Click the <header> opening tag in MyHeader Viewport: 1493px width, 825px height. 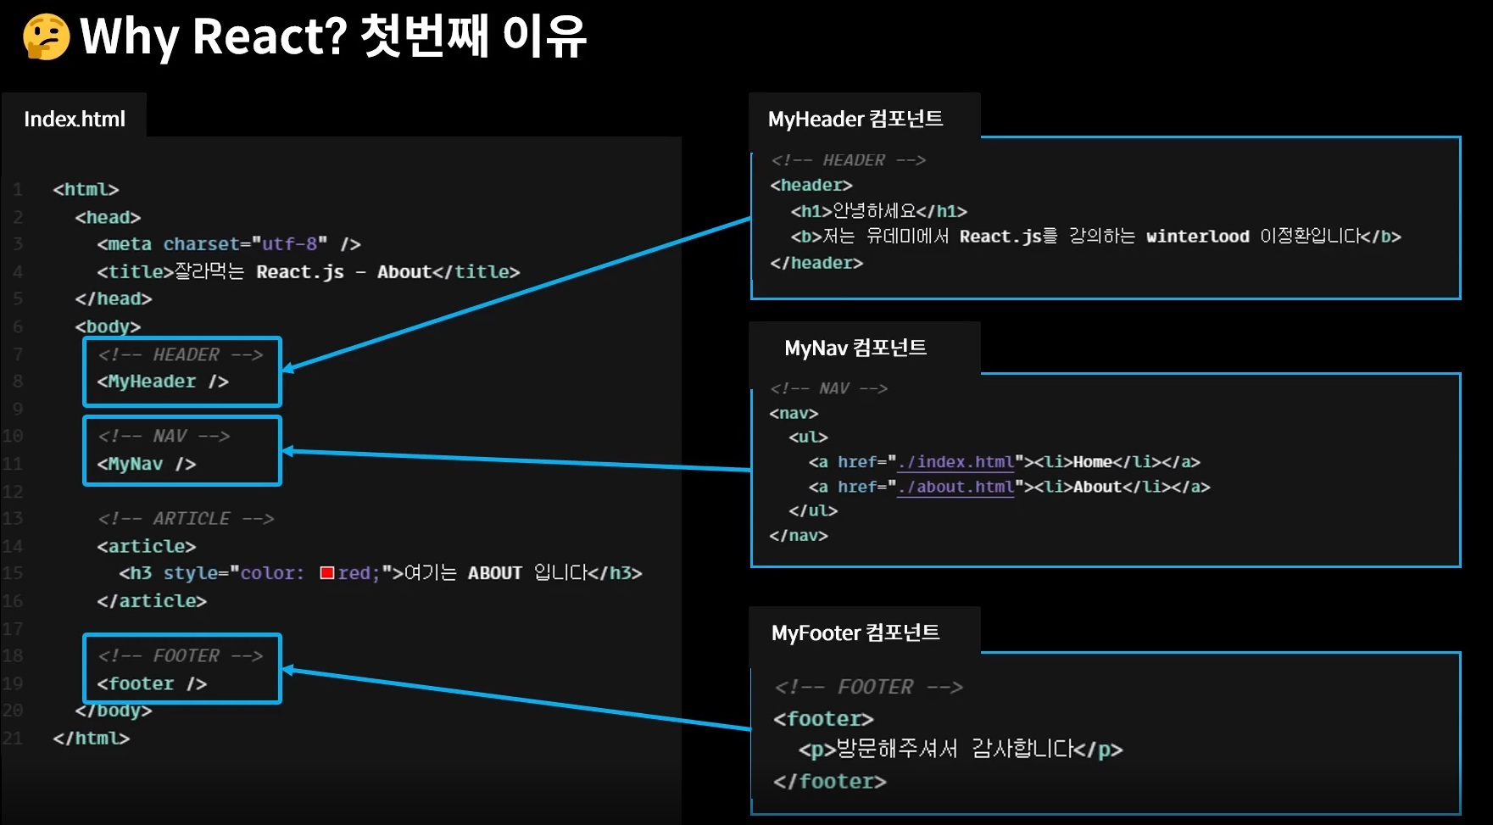[x=811, y=185]
